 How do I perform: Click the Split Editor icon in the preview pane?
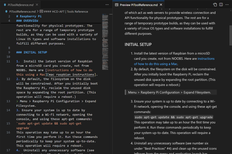click(x=221, y=4)
